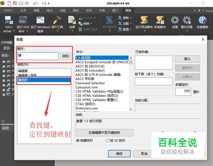Viewport: 213px width, 166px height.
Task: Select the 按键排列 radio button
Action: (78, 140)
